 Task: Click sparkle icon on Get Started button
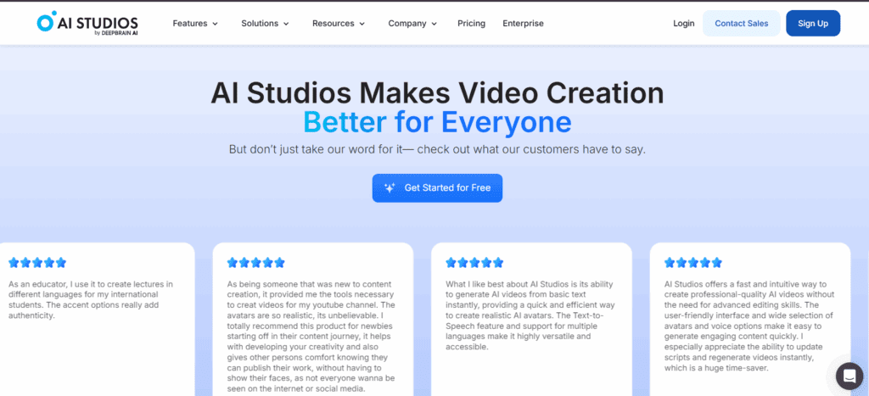coord(390,187)
